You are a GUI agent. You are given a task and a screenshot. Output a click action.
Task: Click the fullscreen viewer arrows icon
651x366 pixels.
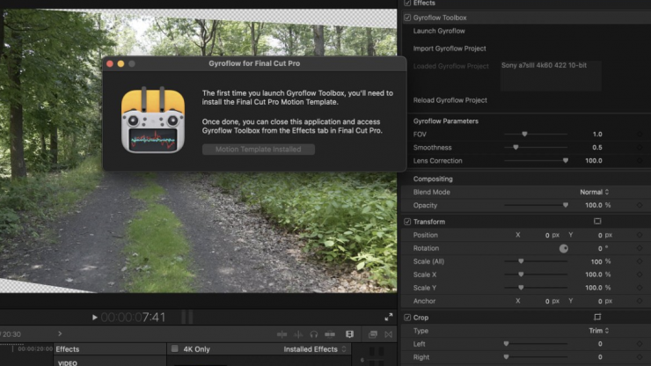pos(389,317)
